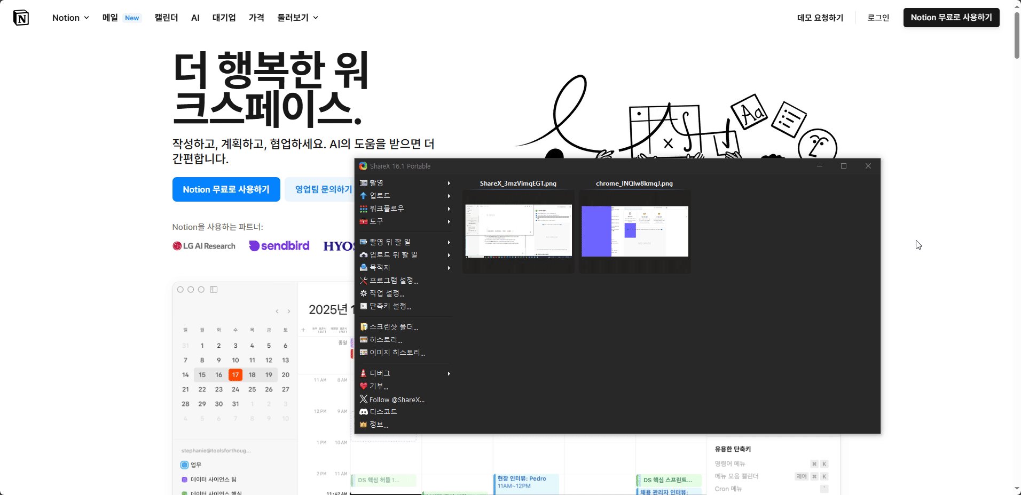Toggle the 데이터 사이언스 팀 calendar checkbox

pyautogui.click(x=184, y=480)
